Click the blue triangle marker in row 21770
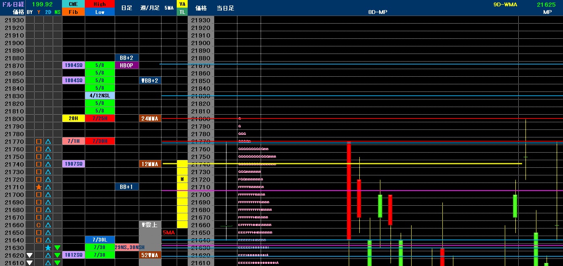This screenshot has height=266, width=563. [48, 141]
